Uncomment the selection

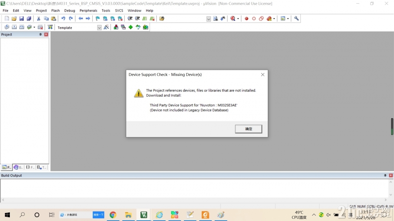coord(152,19)
